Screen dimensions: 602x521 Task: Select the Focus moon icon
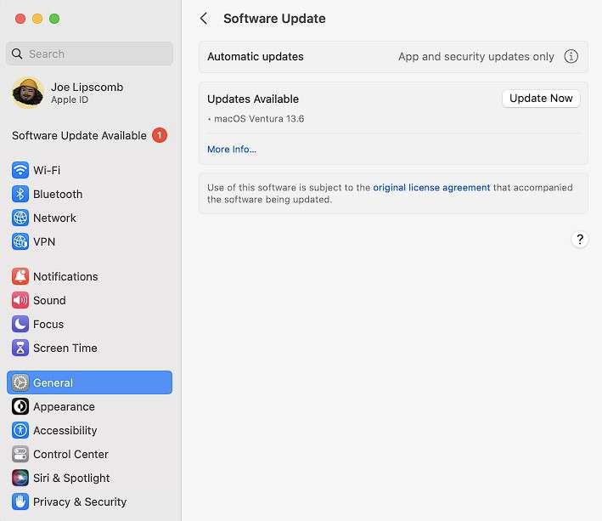click(x=20, y=324)
